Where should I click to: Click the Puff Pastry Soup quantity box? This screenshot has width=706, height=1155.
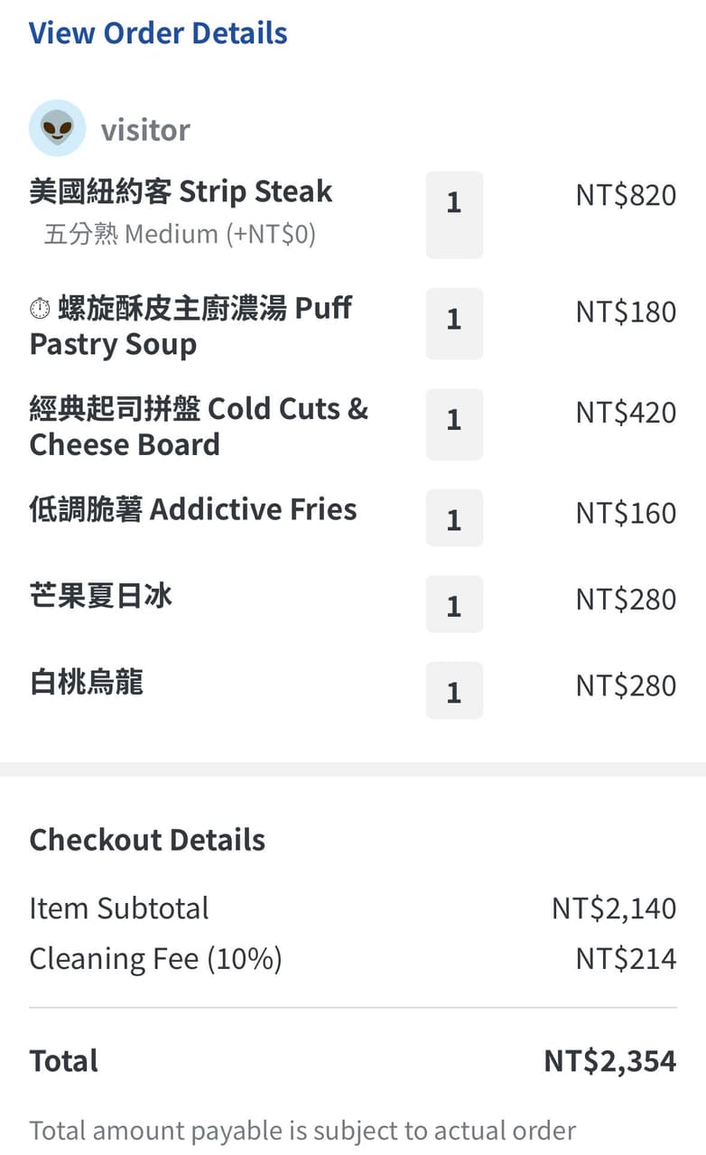click(x=454, y=322)
